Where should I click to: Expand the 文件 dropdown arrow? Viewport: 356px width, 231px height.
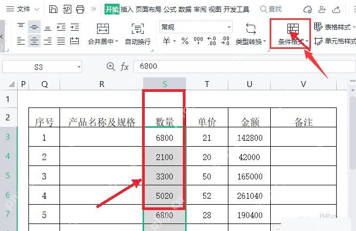37,9
